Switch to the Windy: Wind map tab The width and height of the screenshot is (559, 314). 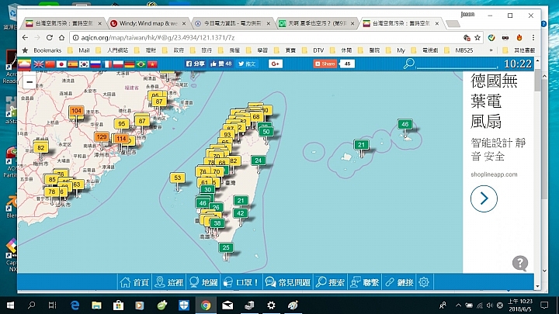(x=148, y=23)
